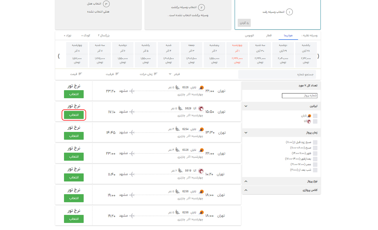Click the seat icon on the 13:30 Taban flight

coord(178,129)
